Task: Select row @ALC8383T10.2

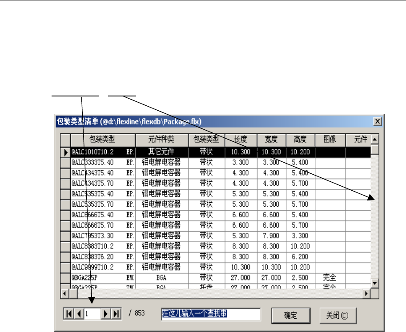Action: click(x=215, y=247)
